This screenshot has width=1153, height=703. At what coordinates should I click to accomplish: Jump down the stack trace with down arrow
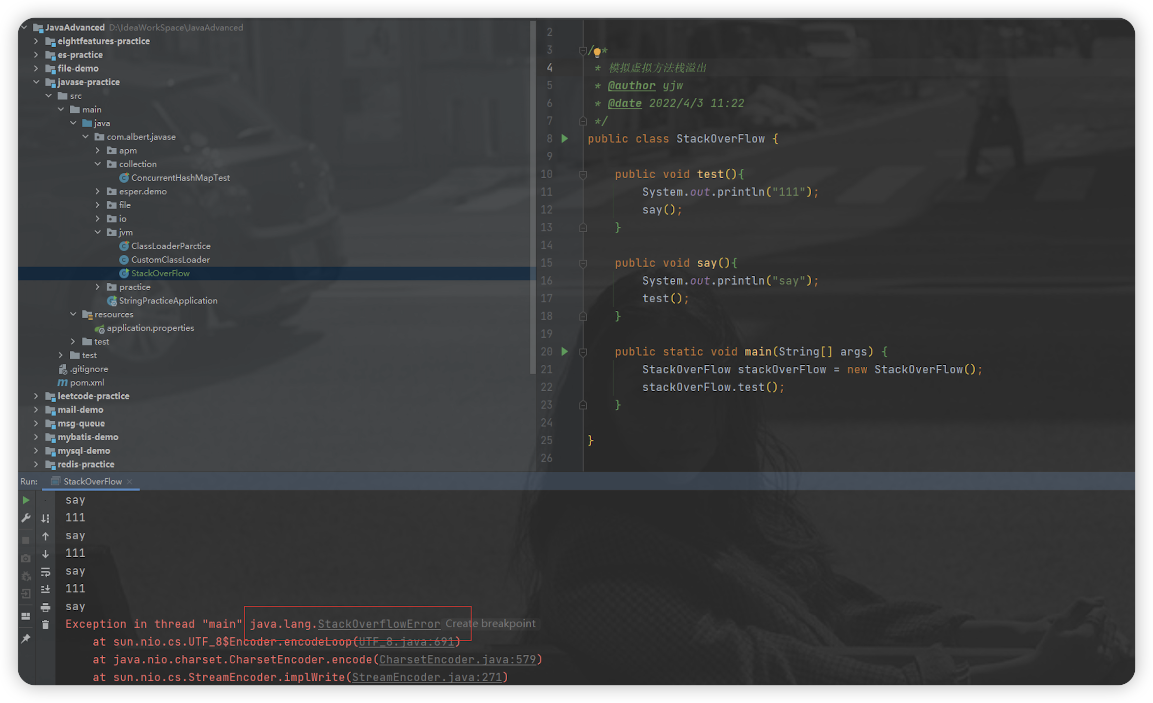click(x=46, y=554)
